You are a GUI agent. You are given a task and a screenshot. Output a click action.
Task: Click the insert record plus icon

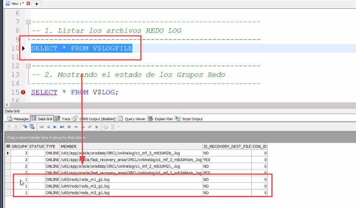click(x=69, y=127)
